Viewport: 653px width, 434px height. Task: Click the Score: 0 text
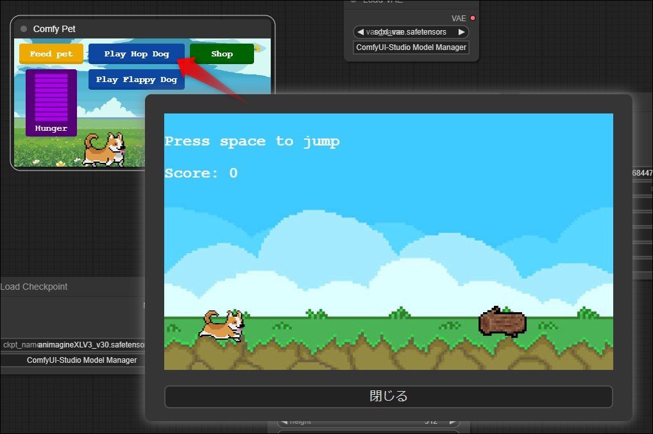point(201,173)
